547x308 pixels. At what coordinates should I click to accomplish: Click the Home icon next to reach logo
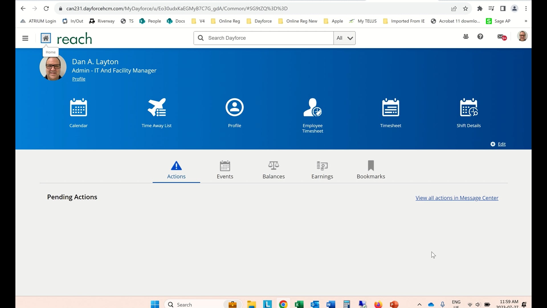tap(46, 38)
